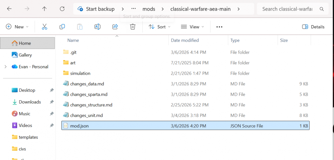This screenshot has width=334, height=160.
Task: Open Downloads in the sidebar
Action: point(30,102)
